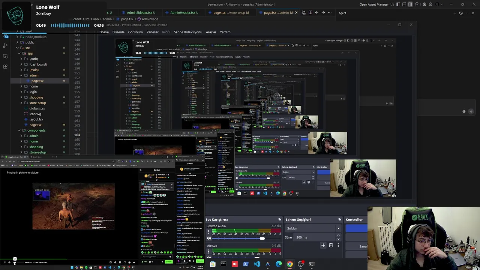Expand the (auth) folder chevron
Viewport: 480px width, 270px height.
coord(21,59)
